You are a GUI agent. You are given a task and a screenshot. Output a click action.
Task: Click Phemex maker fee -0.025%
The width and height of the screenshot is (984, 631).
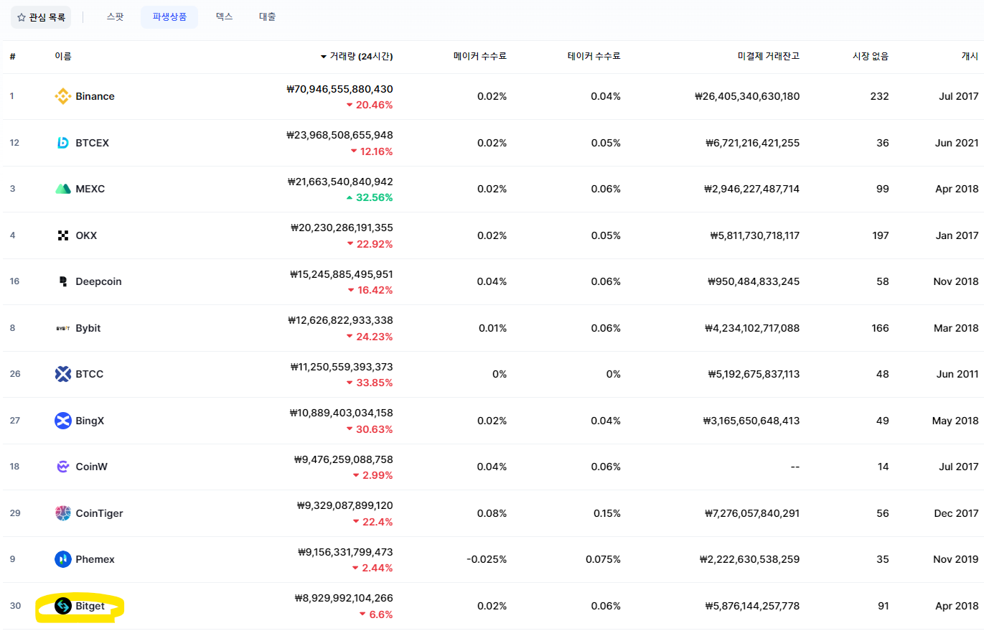(x=487, y=559)
